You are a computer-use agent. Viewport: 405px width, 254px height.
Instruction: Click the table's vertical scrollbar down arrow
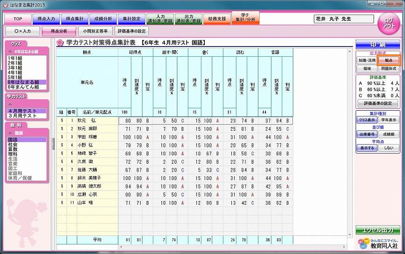point(350,234)
